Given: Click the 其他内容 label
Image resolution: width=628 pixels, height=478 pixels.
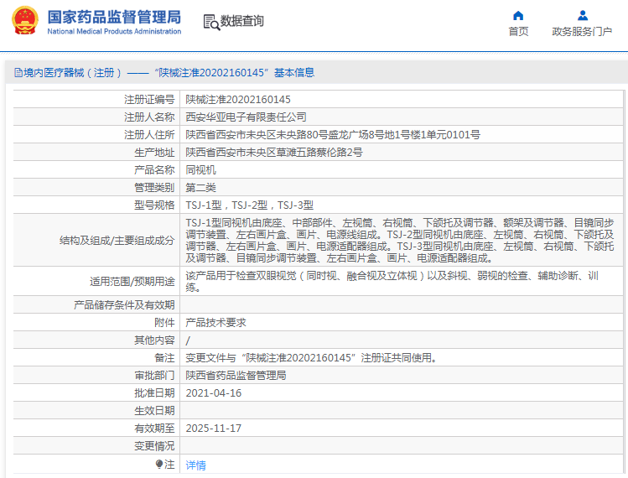Looking at the screenshot, I should [154, 340].
